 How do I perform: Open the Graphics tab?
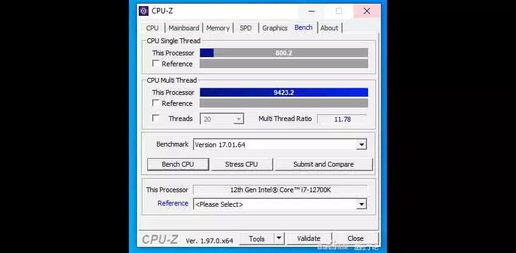pyautogui.click(x=275, y=28)
